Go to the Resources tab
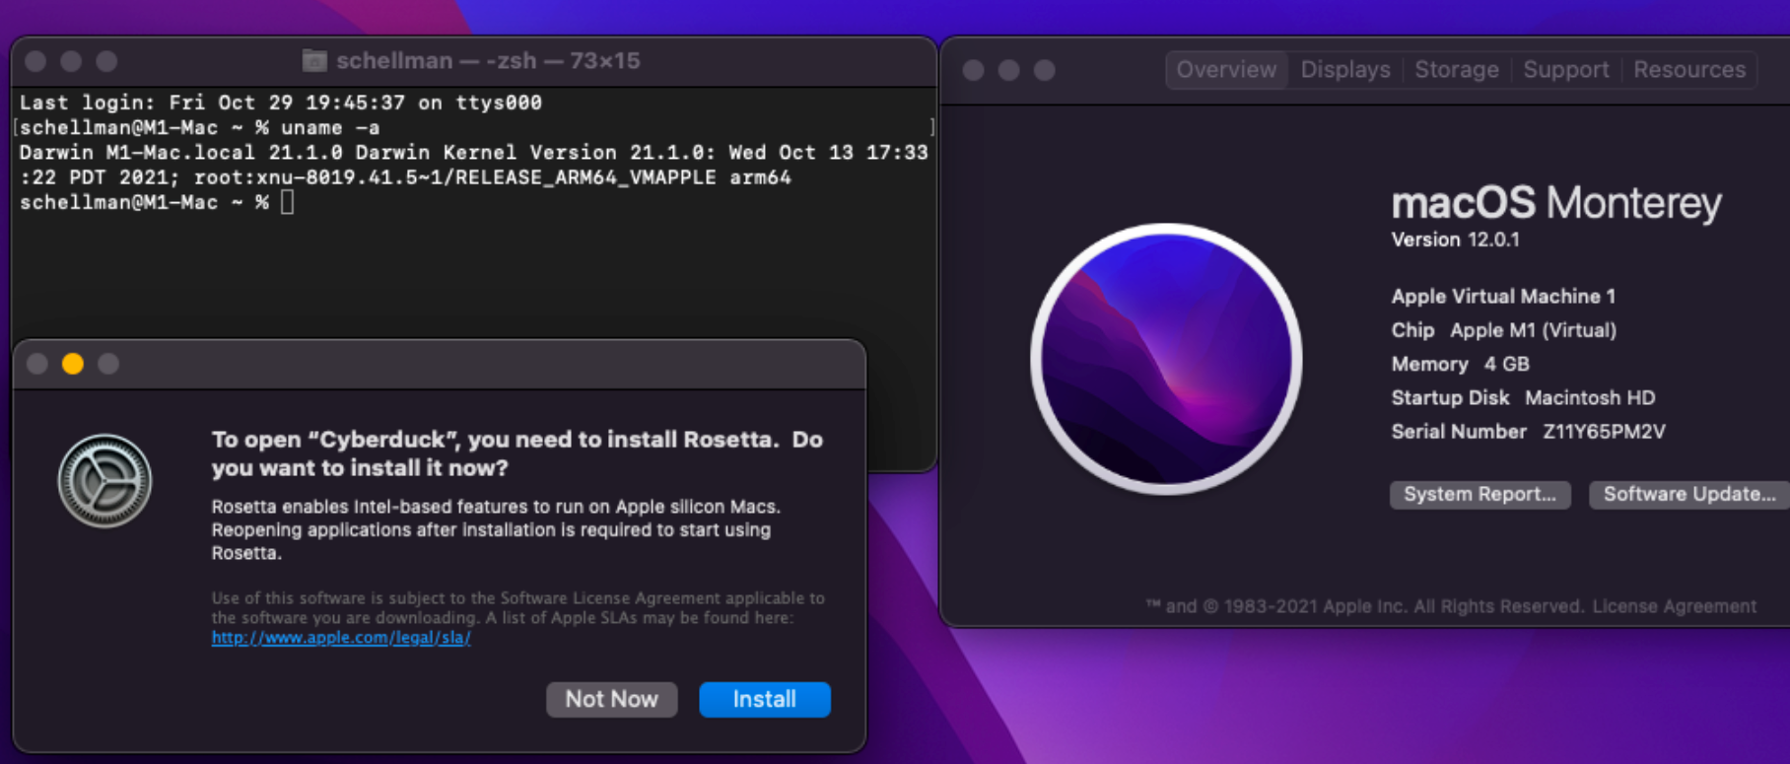1790x764 pixels. (1688, 70)
